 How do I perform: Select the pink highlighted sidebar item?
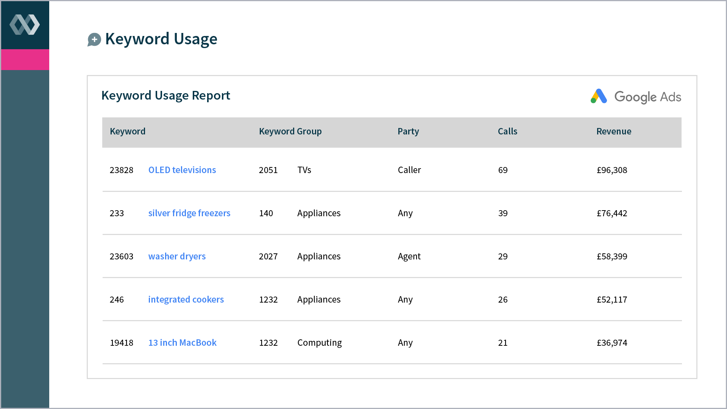coord(25,59)
